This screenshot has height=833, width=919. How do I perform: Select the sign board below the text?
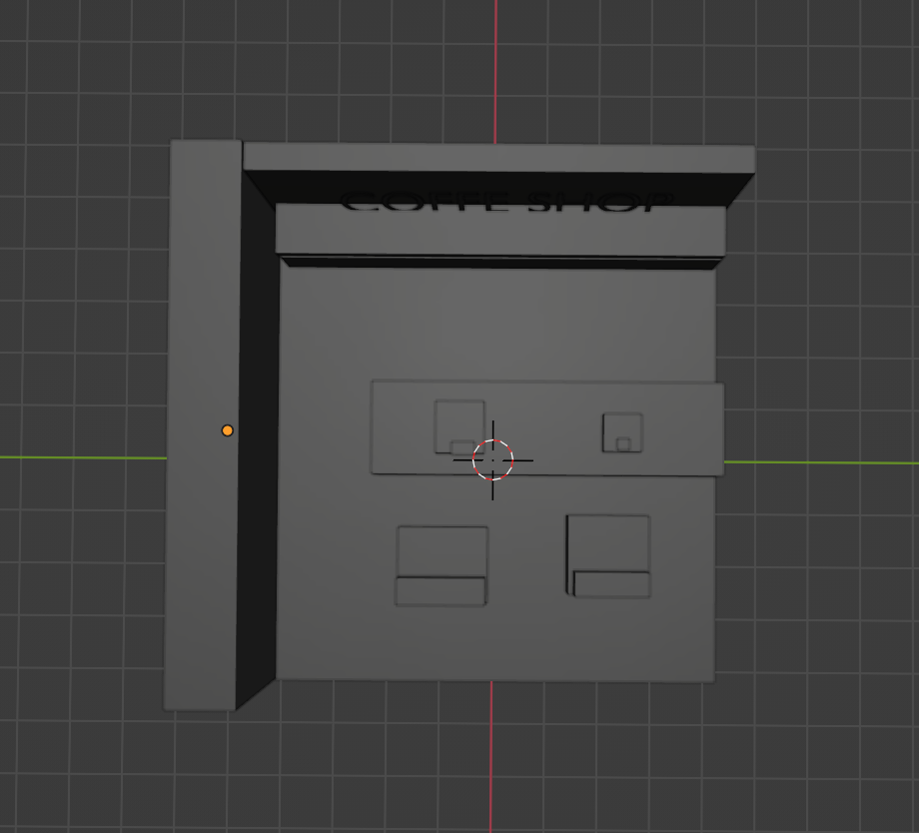click(x=500, y=232)
